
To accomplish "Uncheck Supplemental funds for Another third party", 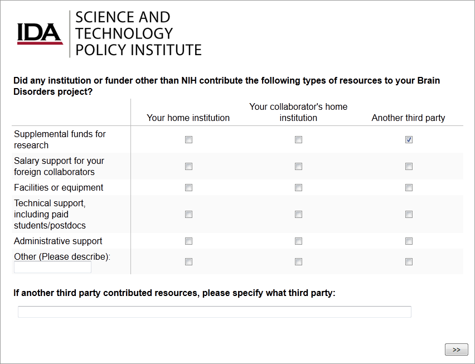I will coord(409,140).
